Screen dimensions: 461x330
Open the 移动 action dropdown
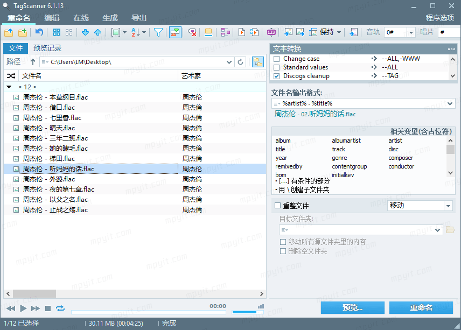pyautogui.click(x=448, y=206)
